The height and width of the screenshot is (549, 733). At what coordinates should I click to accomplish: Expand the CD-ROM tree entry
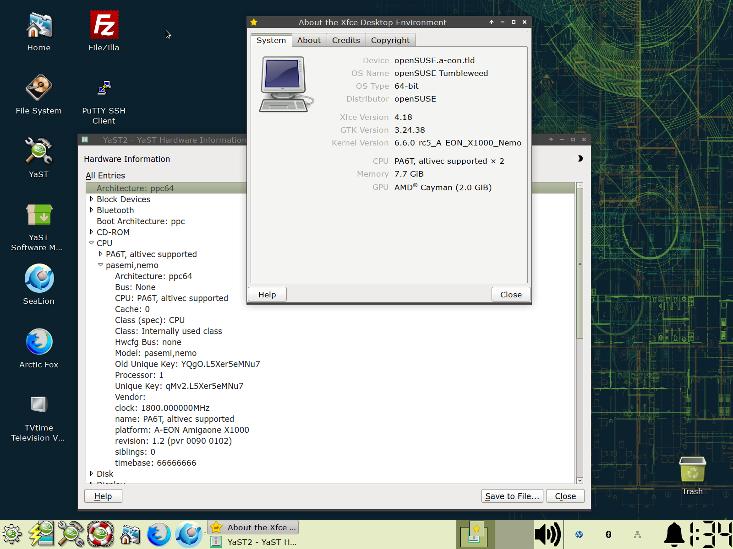92,232
